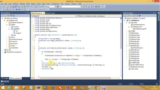Collapse the Data Connections tree node
The width and height of the screenshot is (160, 90).
tap(2, 18)
